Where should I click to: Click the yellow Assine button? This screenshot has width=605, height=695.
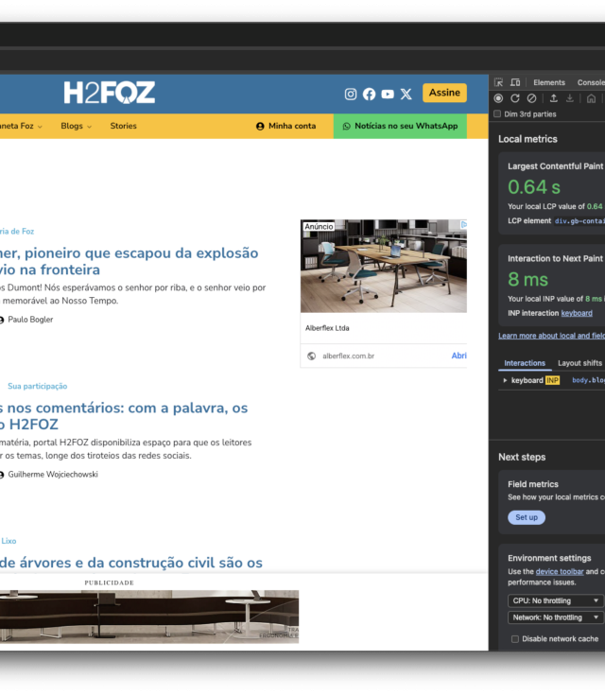click(x=444, y=93)
